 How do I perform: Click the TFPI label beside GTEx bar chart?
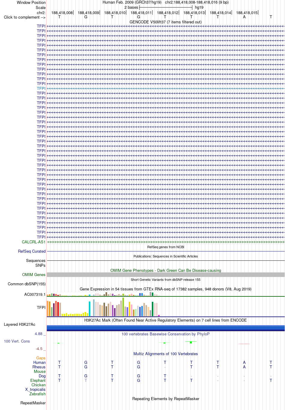click(41, 307)
